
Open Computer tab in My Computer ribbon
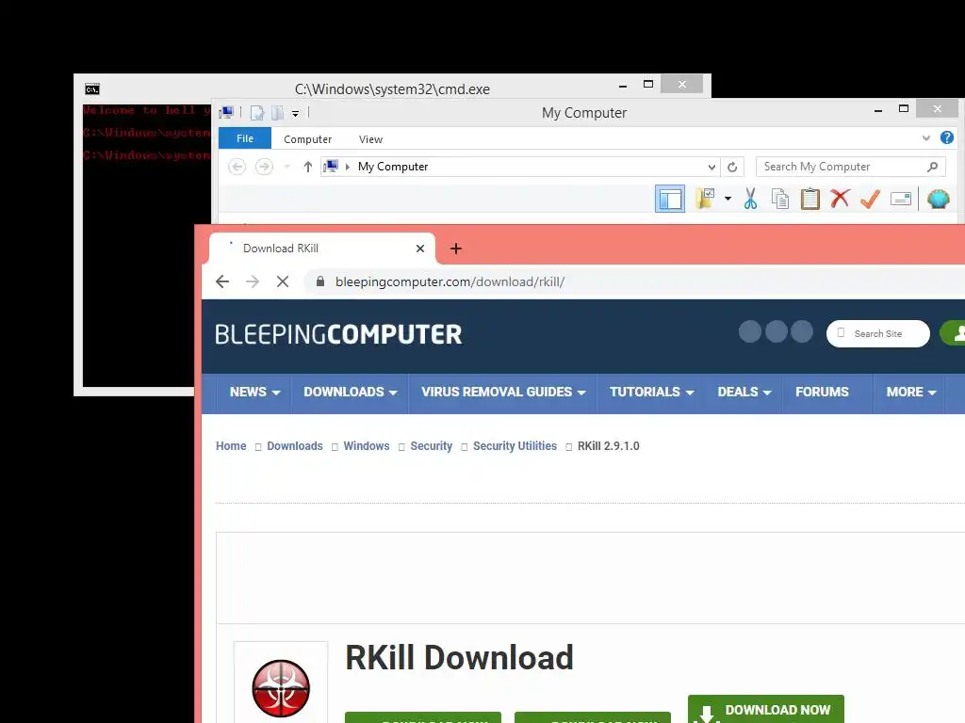pyautogui.click(x=308, y=139)
